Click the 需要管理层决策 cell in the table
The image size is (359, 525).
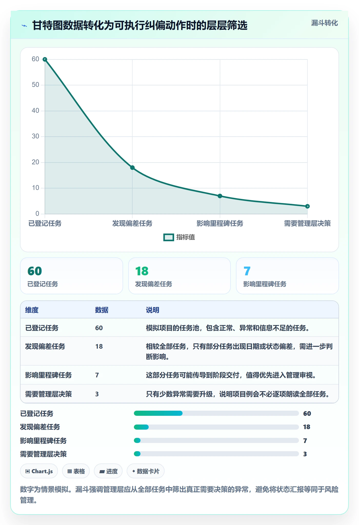tap(48, 394)
